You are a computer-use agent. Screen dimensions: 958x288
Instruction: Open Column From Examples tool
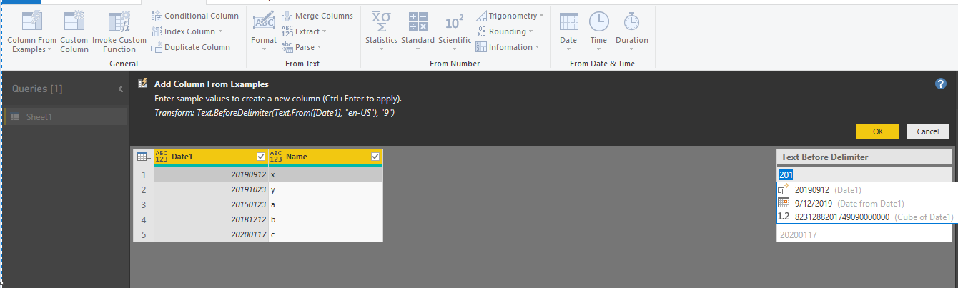(x=31, y=32)
